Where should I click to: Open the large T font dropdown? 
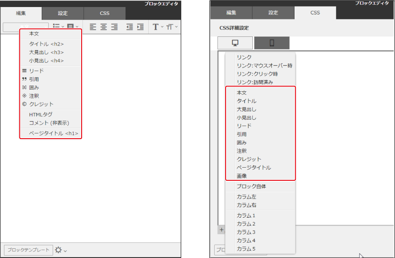click(x=158, y=27)
